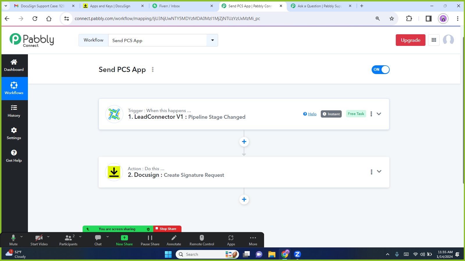Open the user profile avatar
465x261 pixels.
click(x=448, y=40)
